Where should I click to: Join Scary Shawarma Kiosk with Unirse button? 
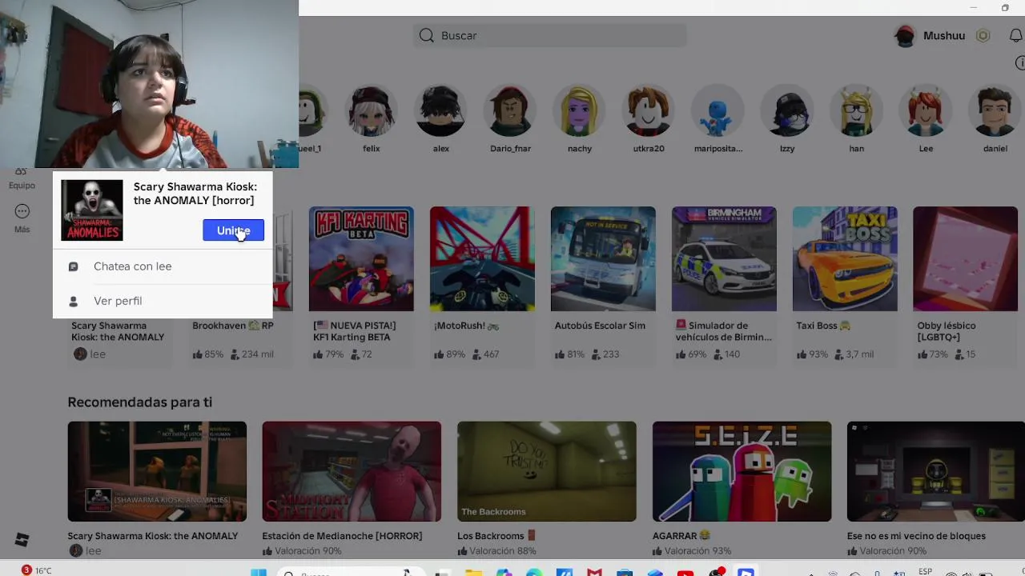tap(233, 230)
